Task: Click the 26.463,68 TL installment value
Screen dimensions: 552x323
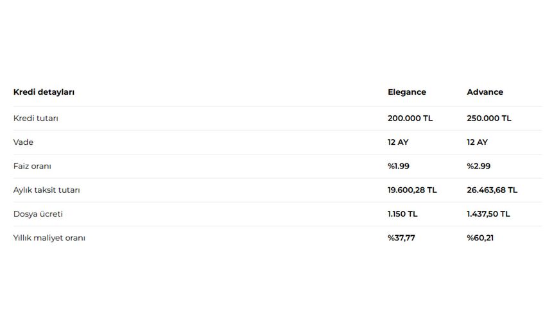Action: click(492, 190)
